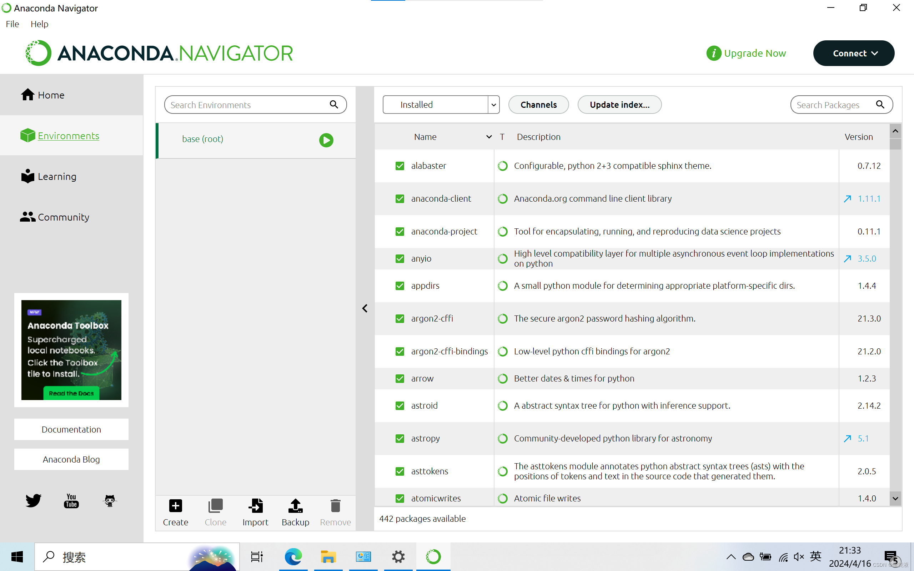914x571 pixels.
Task: Click the green play button on base (root)
Action: (326, 140)
